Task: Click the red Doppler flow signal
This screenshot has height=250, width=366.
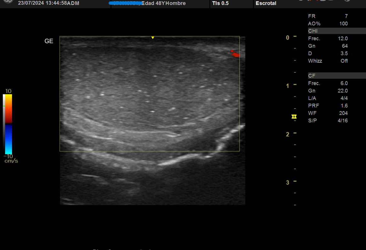Action: pyautogui.click(x=235, y=54)
